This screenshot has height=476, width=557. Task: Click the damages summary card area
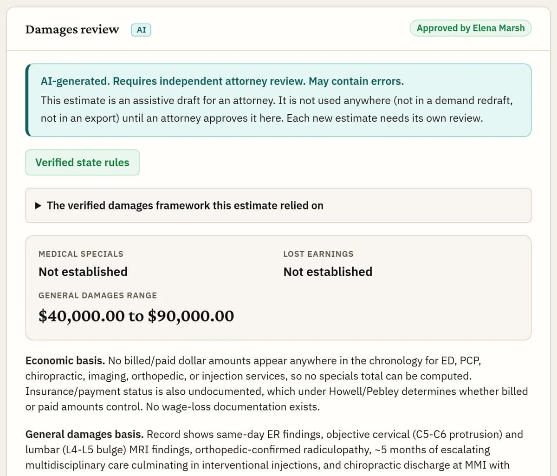(x=278, y=288)
